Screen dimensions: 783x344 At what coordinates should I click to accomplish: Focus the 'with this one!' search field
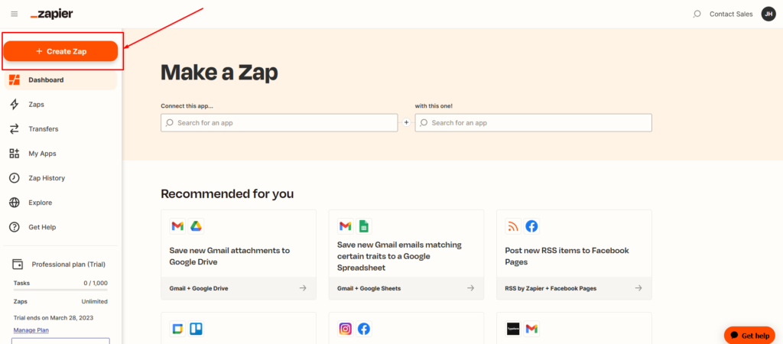533,123
